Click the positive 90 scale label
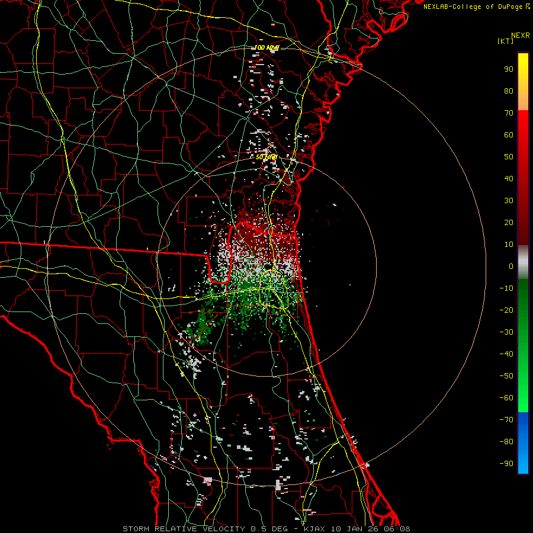533x533 pixels. click(x=509, y=69)
